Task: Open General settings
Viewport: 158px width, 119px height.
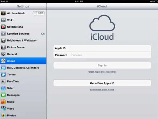Action: [23, 54]
